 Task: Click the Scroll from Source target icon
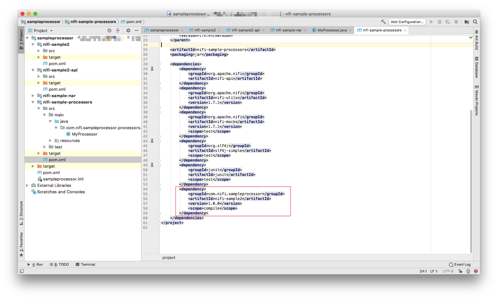109,30
